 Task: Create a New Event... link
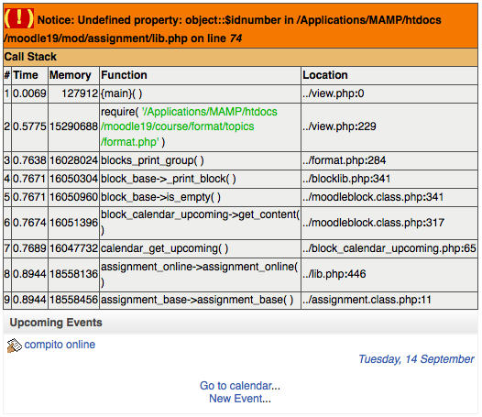(x=240, y=399)
